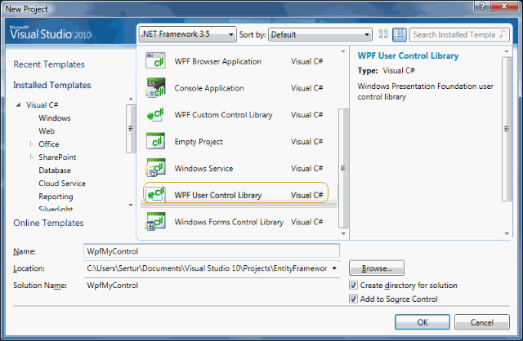Open Installed Templates section
523x341 pixels.
pos(52,85)
